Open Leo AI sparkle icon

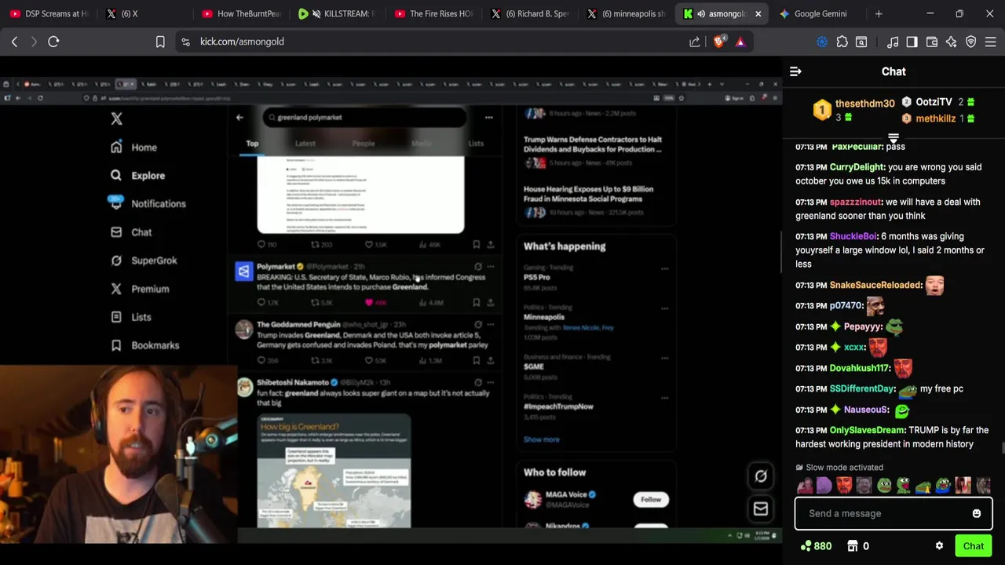click(951, 42)
